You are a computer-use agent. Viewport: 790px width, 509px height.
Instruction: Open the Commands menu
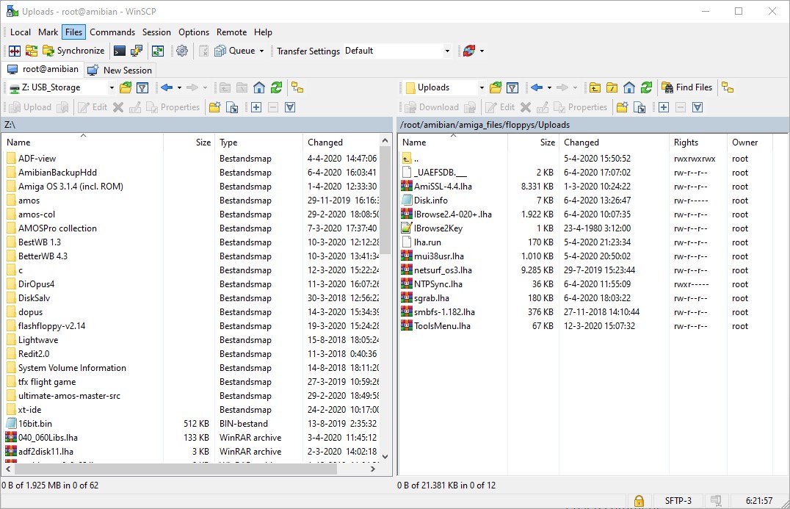[x=112, y=32]
